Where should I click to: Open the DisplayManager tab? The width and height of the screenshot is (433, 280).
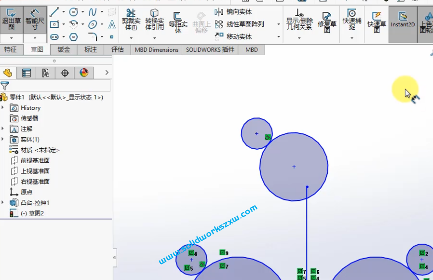[x=84, y=73]
